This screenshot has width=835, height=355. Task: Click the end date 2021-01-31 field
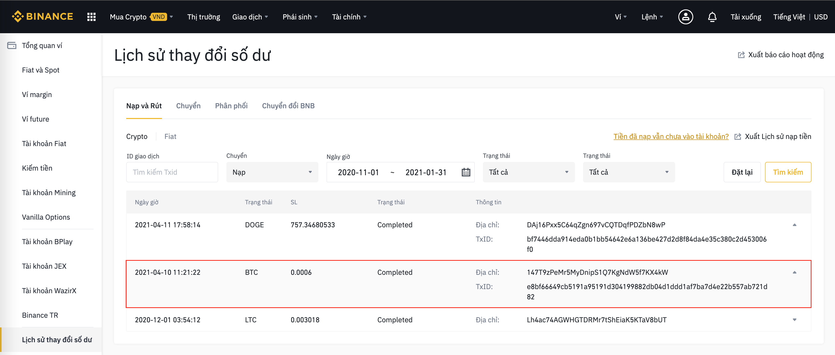(x=426, y=172)
